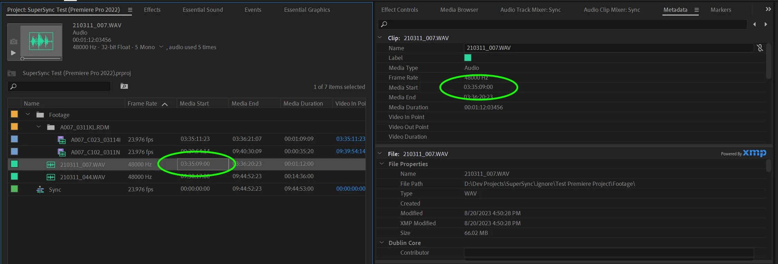Click the 210311_007.WAV audio clip icon
Image resolution: width=778 pixels, height=264 pixels.
coord(51,165)
